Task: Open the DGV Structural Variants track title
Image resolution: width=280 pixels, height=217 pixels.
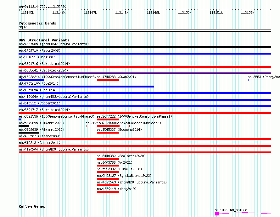Action: (44, 40)
